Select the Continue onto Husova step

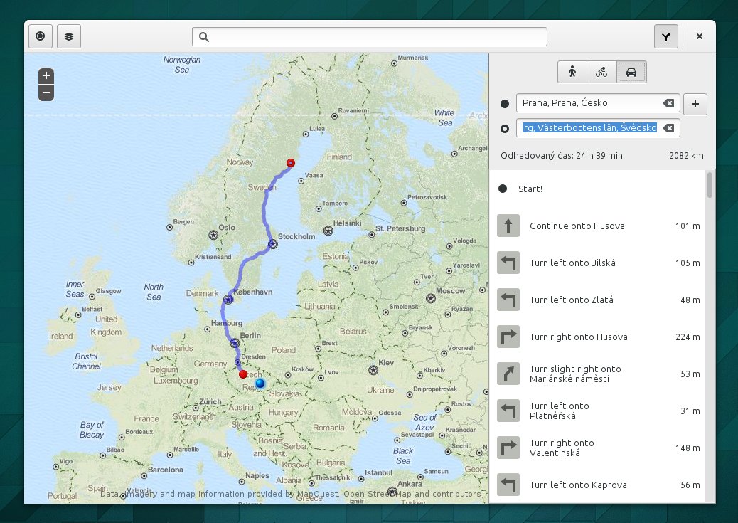[x=597, y=226]
